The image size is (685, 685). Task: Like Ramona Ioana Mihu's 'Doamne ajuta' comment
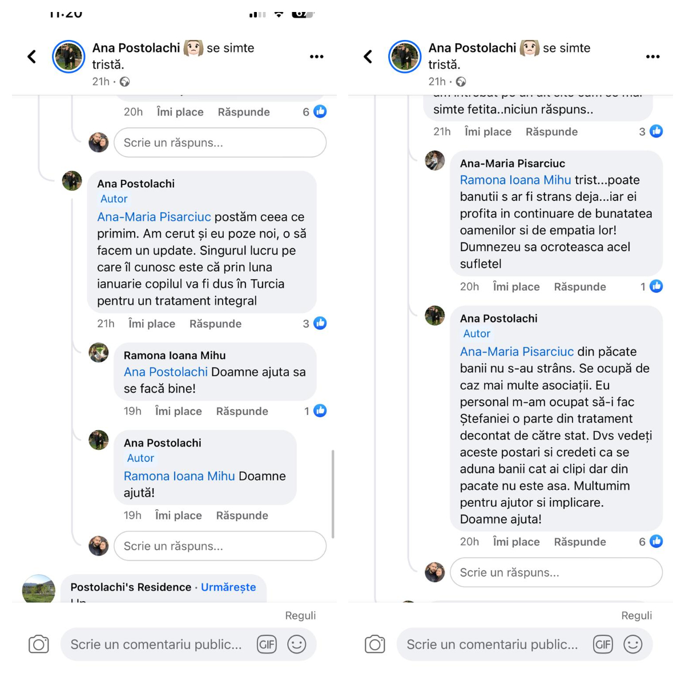178,411
